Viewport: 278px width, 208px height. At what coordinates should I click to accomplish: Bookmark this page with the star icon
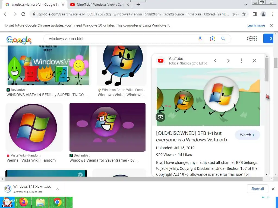click(x=244, y=14)
